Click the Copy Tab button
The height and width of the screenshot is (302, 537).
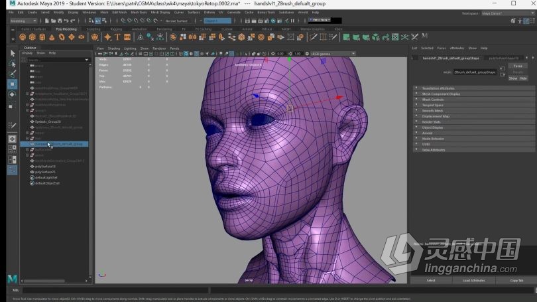pyautogui.click(x=516, y=280)
